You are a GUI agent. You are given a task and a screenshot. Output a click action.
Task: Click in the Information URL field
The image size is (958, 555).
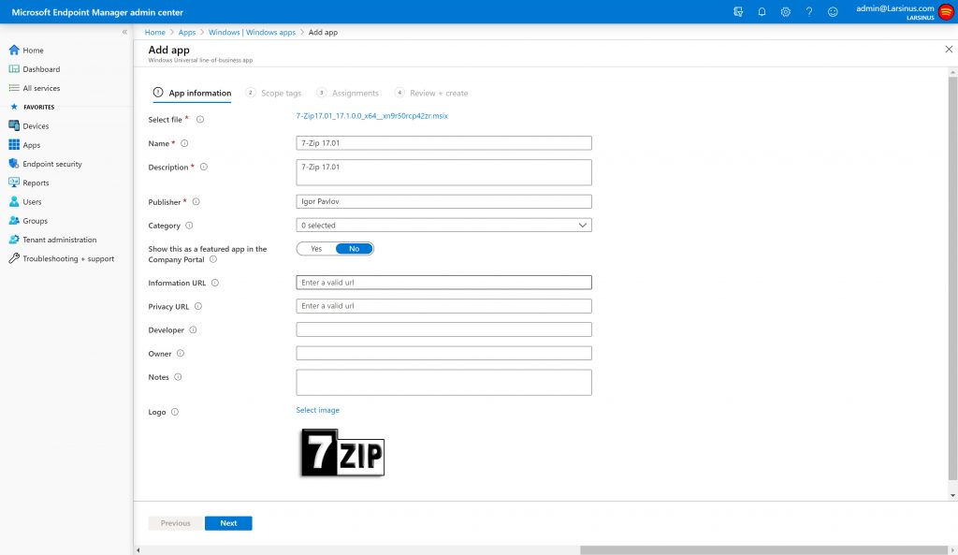[443, 283]
